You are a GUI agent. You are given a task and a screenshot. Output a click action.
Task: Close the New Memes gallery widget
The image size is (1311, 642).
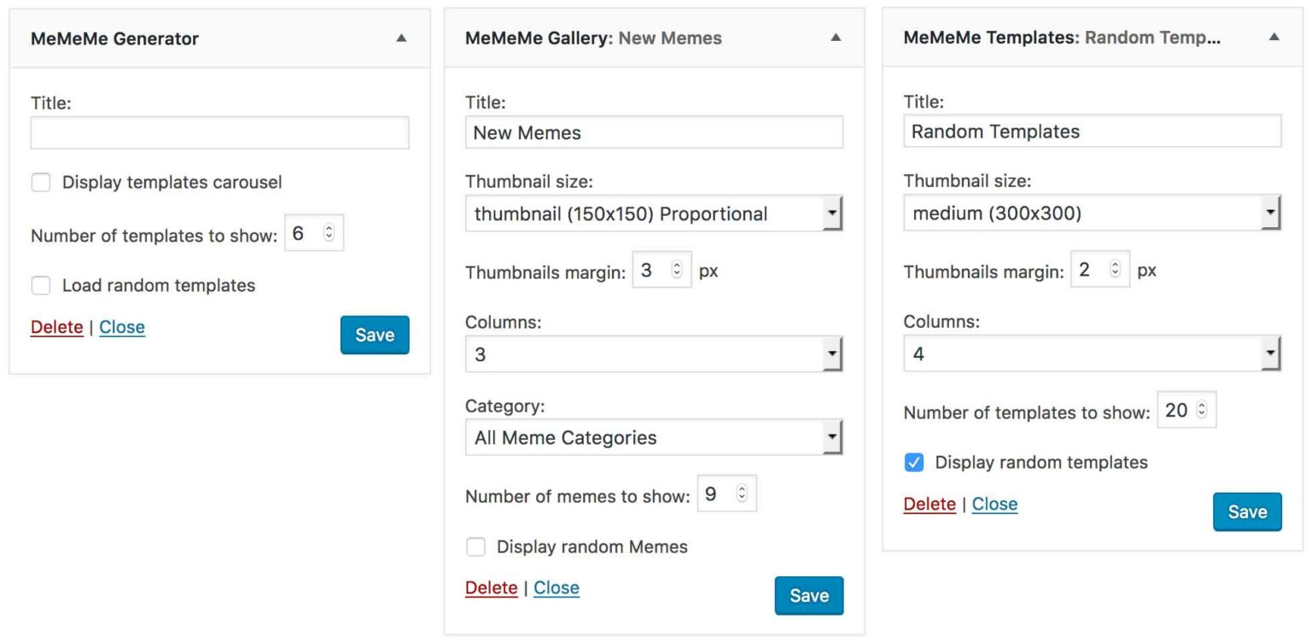(x=556, y=587)
